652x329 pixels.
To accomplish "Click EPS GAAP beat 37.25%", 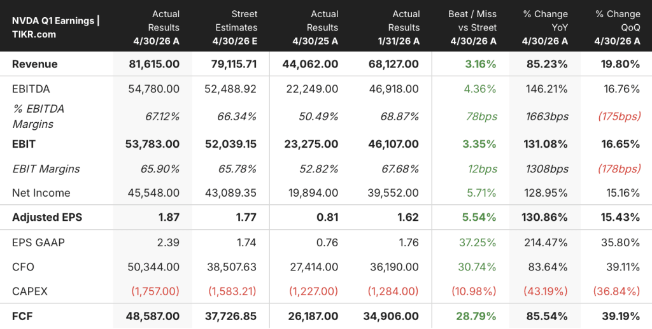I will coord(478,242).
